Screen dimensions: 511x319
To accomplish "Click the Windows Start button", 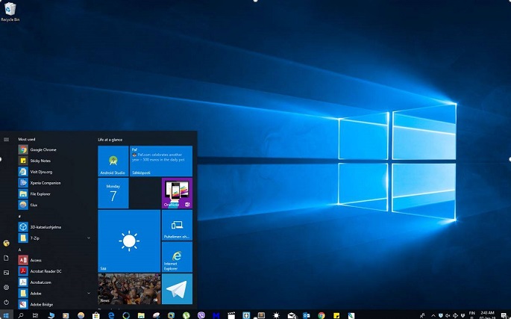I will 6,315.
